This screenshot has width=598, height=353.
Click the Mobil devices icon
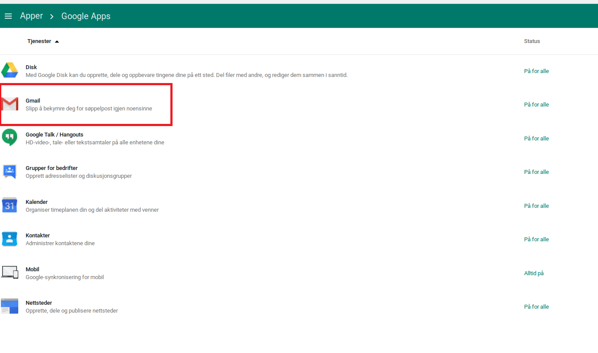coord(10,272)
